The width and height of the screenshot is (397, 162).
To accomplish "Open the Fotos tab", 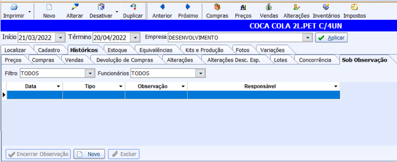I will coord(243,50).
